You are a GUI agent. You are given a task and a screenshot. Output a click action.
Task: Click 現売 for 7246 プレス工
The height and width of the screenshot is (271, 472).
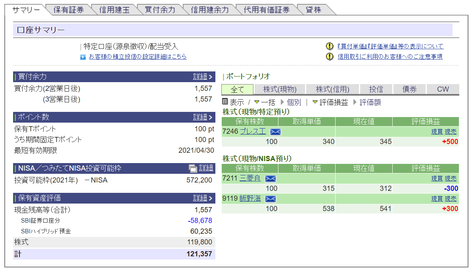451,132
